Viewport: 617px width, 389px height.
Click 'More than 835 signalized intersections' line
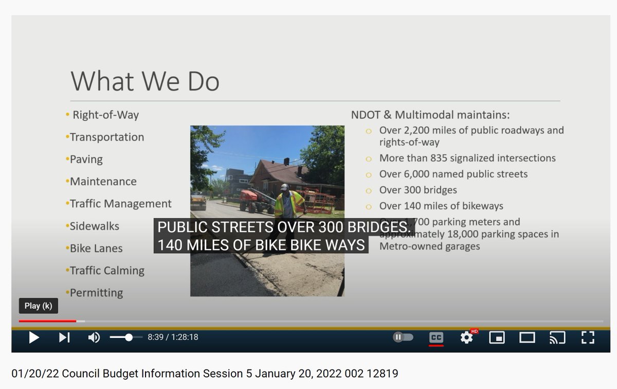(467, 158)
